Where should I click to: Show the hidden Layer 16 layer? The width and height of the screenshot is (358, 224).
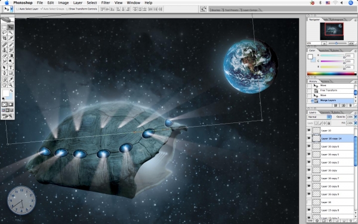click(x=309, y=202)
